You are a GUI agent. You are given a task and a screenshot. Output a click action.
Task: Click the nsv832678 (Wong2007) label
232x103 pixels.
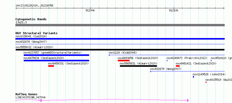(31, 42)
